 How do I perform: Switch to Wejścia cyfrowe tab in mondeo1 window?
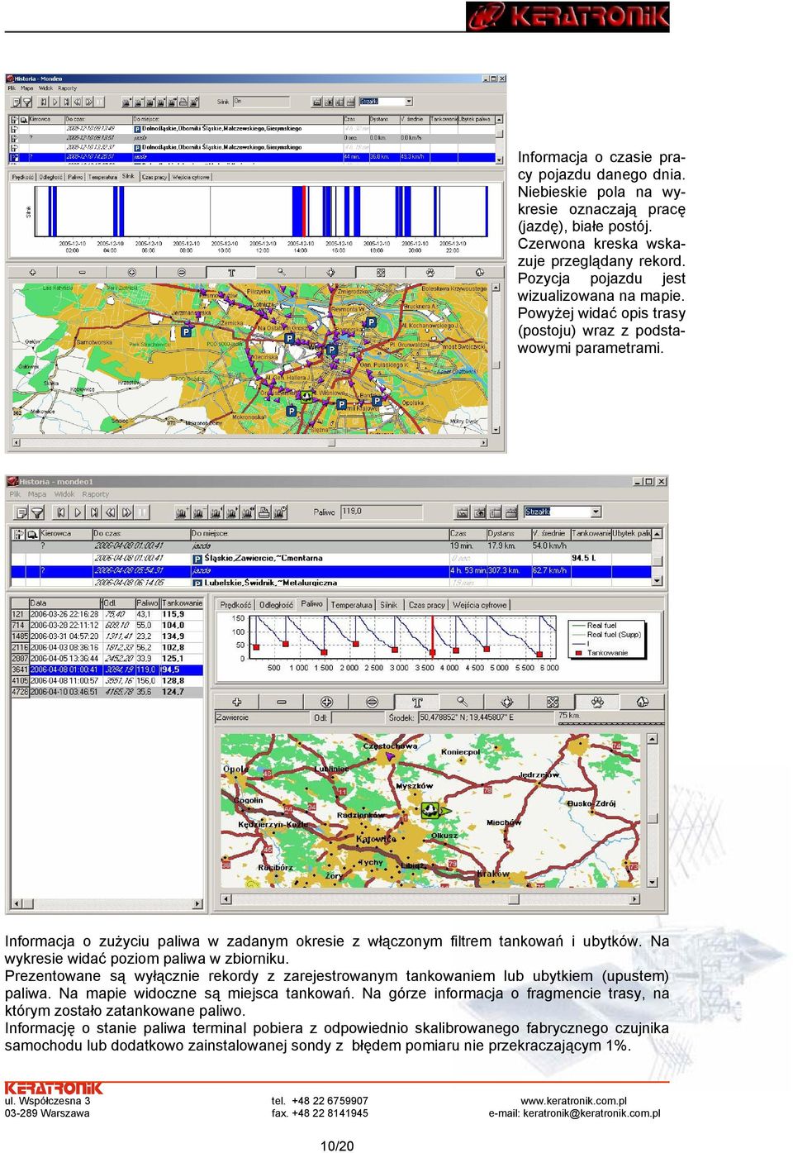click(480, 605)
